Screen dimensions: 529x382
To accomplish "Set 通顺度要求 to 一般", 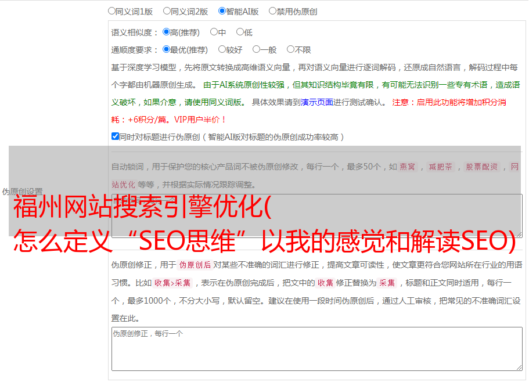I will (x=257, y=49).
